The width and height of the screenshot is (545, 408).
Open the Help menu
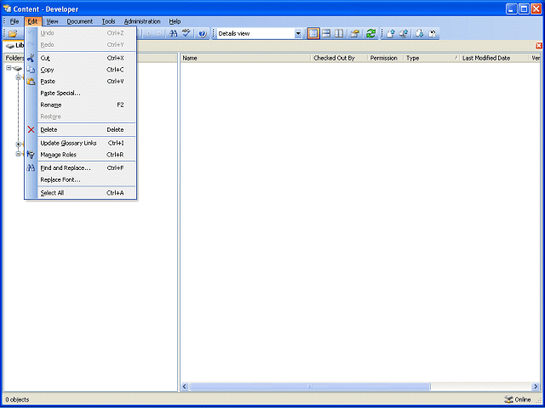(175, 21)
